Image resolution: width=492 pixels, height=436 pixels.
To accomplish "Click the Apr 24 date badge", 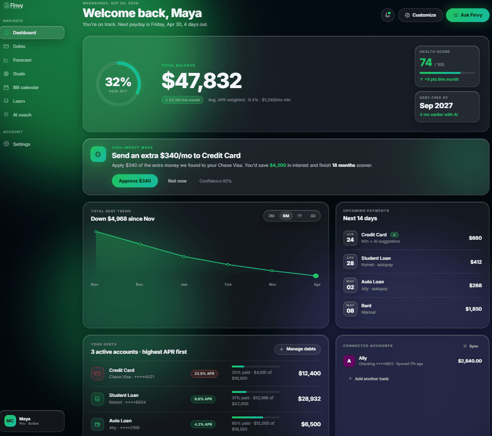I will pos(350,238).
